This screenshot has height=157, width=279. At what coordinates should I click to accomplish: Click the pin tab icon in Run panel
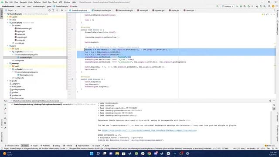click(x=5, y=128)
